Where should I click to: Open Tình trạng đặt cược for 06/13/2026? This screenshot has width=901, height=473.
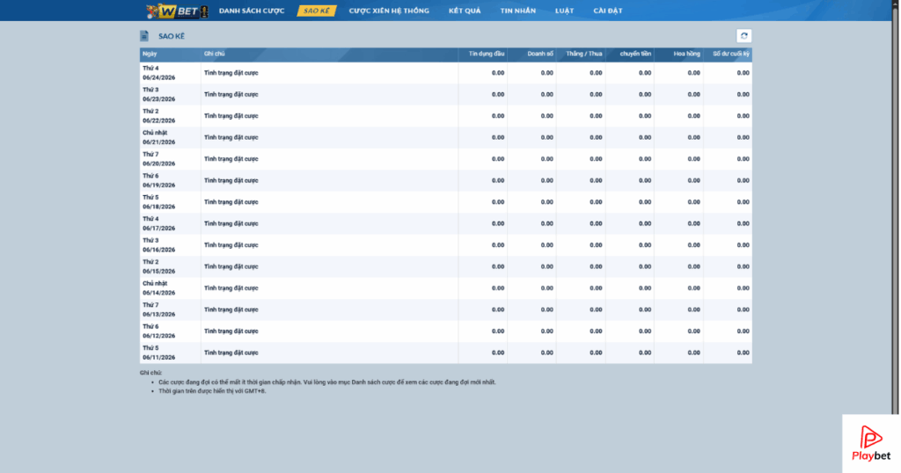point(231,310)
